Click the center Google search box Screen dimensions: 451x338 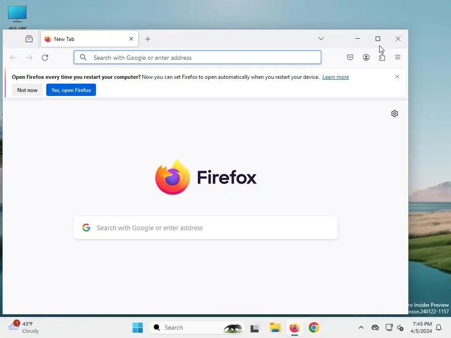(x=206, y=228)
